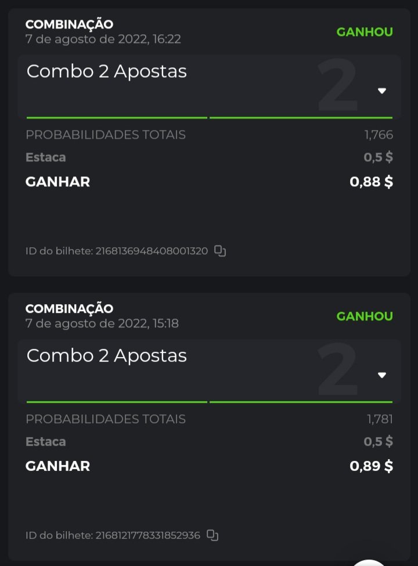
Task: Click right green progress segment of 16:22 bet
Action: 301,118
